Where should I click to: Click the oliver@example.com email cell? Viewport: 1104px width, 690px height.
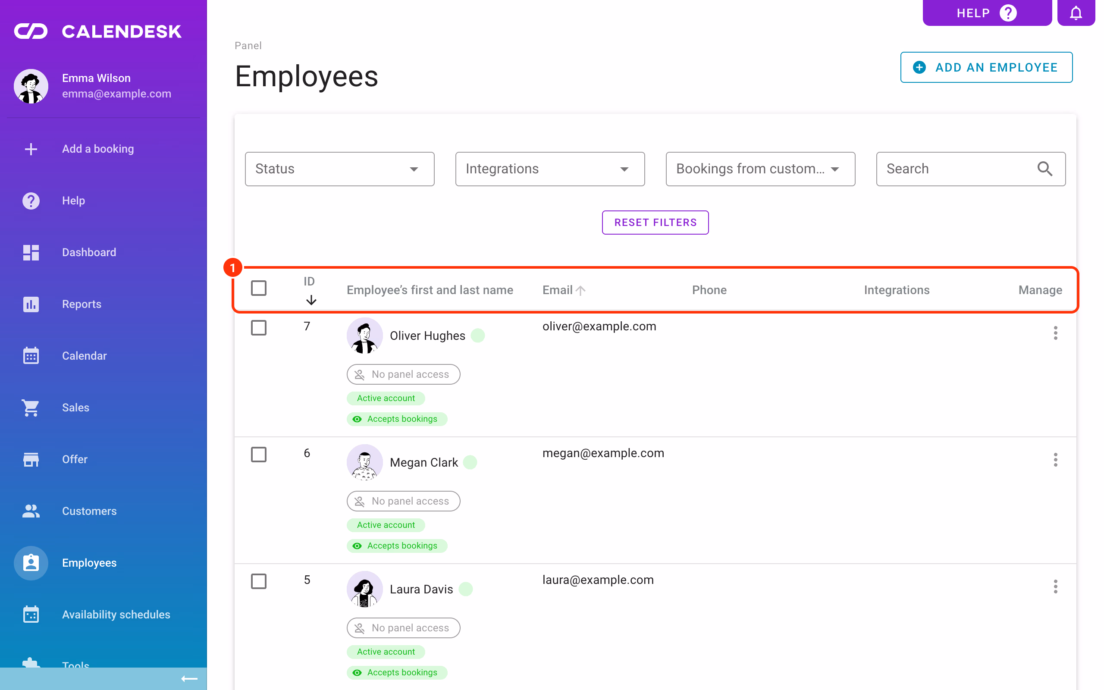(x=599, y=326)
